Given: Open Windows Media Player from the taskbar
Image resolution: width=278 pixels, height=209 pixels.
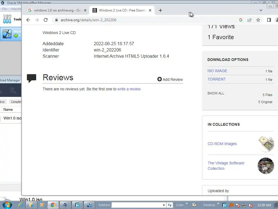Looking at the screenshot, I should point(42,205).
